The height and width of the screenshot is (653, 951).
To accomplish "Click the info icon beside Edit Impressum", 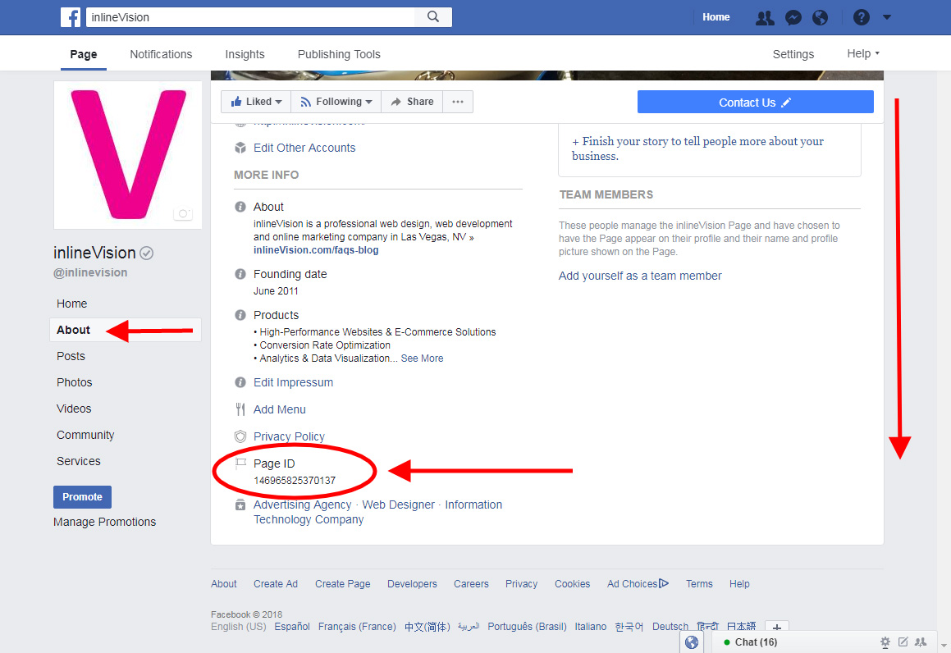I will pos(240,382).
